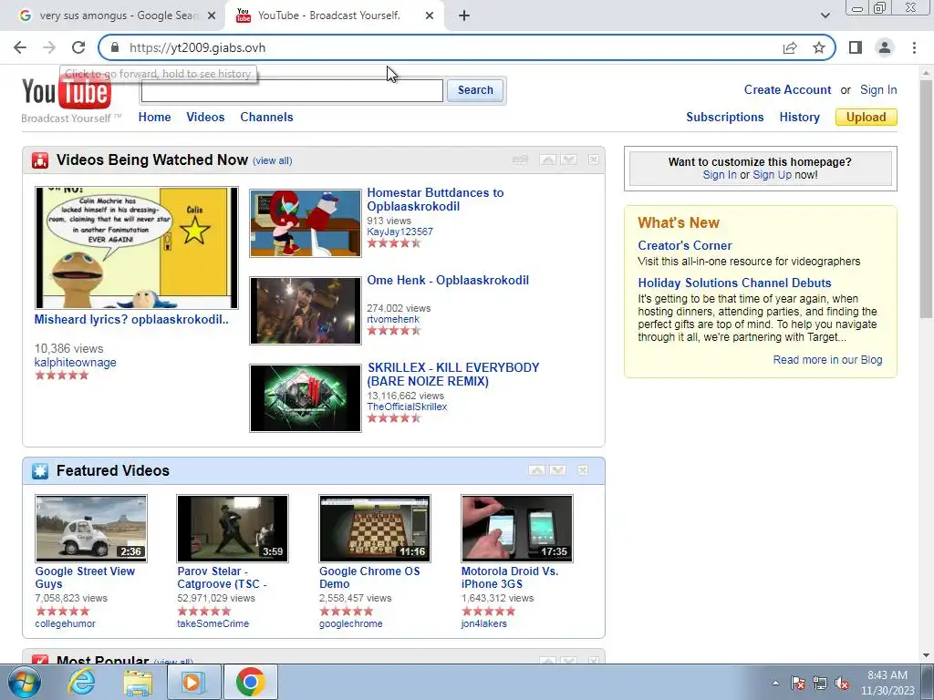This screenshot has height=700, width=934.
Task: Open Skrillex Kill Everybody thumbnail
Action: [306, 398]
